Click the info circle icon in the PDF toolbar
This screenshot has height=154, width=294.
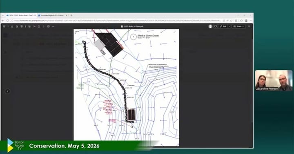tap(48, 26)
